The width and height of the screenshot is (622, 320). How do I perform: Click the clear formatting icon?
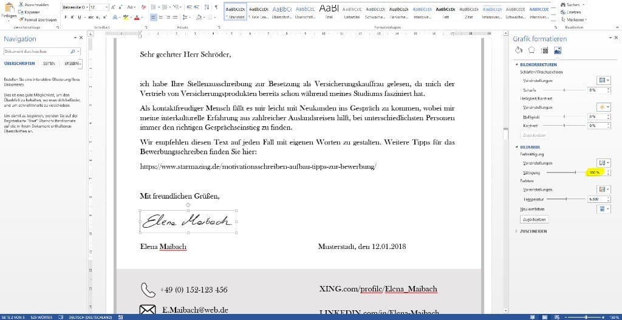[x=143, y=7]
